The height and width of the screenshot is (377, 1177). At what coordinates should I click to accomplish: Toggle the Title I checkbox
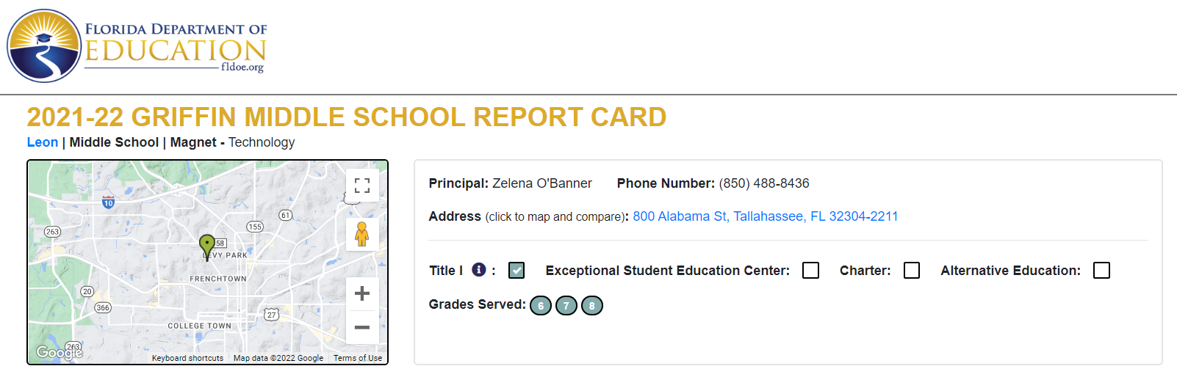tap(516, 271)
